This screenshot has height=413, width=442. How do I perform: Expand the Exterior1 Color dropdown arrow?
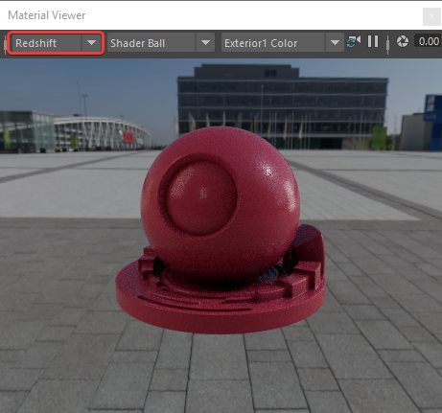click(x=335, y=42)
